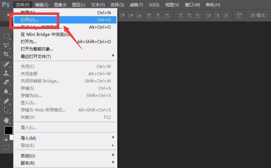Open the 文字(Y) menu
This screenshot has height=168, width=271.
(98, 5)
